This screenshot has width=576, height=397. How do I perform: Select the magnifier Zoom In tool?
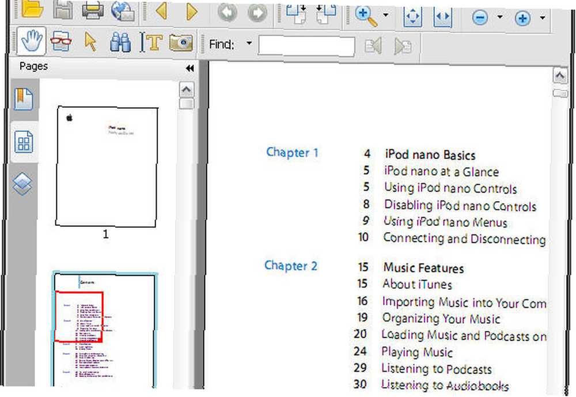[x=366, y=16]
